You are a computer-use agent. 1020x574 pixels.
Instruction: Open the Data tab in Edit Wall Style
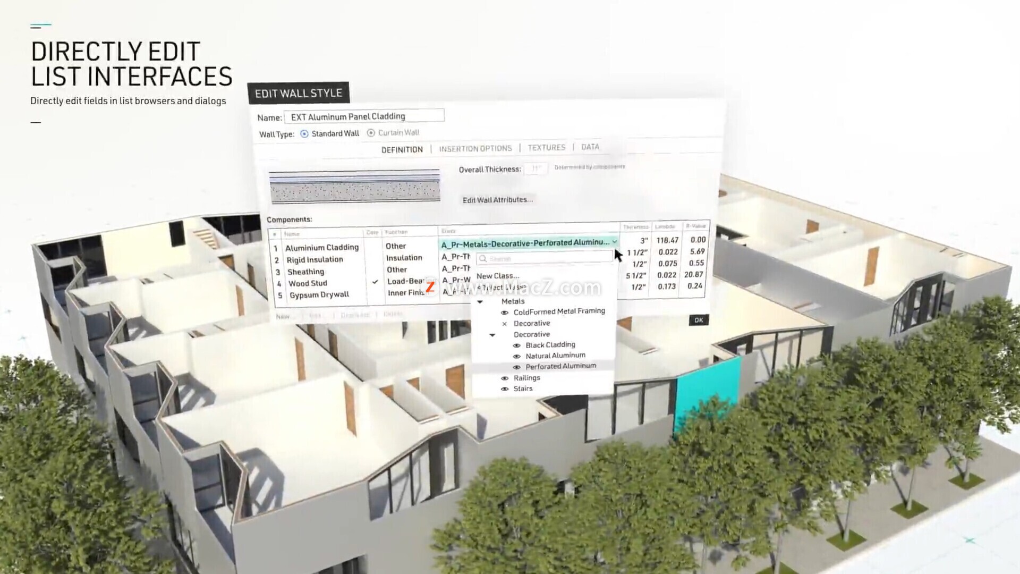590,147
